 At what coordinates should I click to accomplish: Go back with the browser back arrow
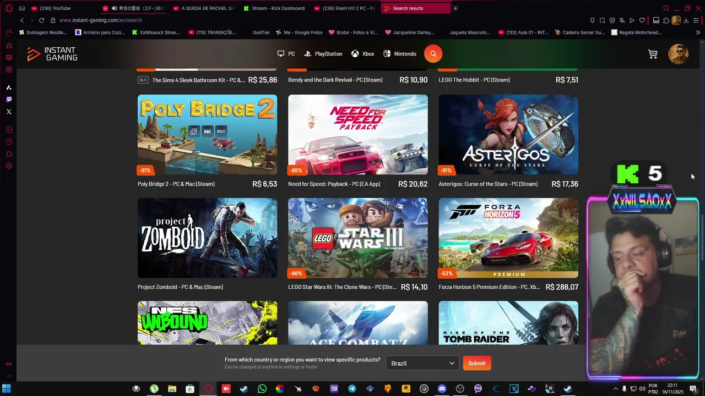[x=22, y=20]
